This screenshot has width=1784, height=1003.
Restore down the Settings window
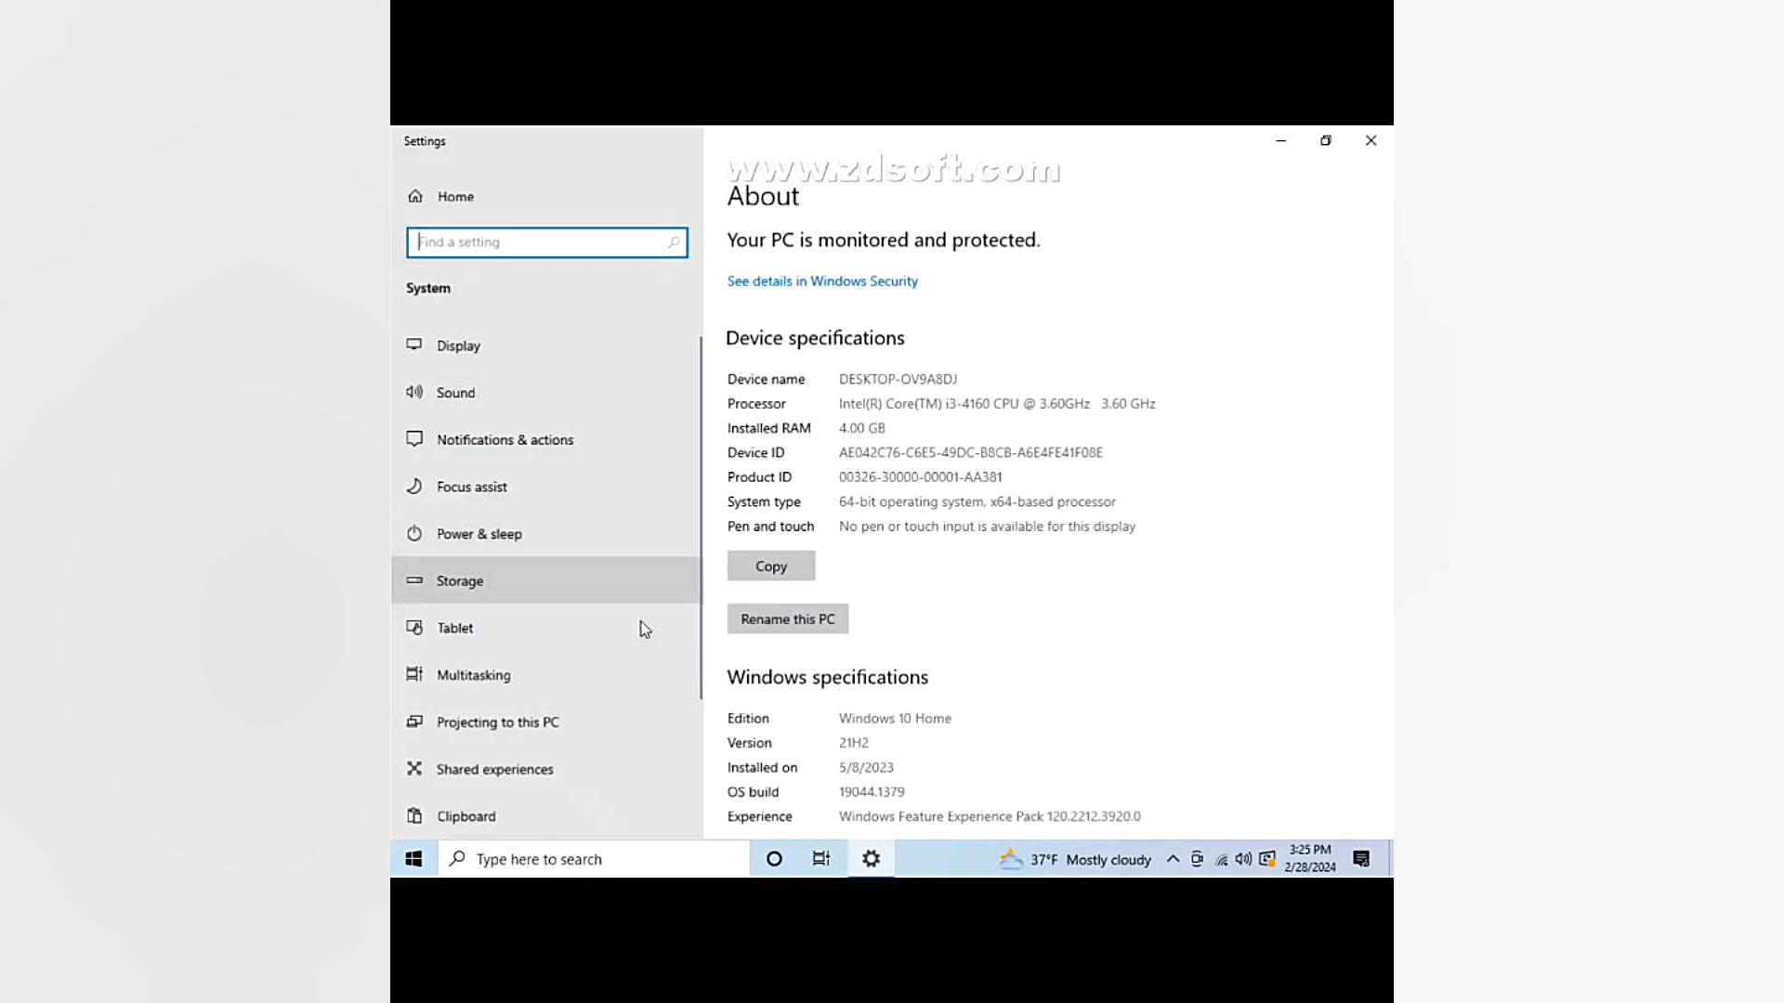(x=1326, y=141)
